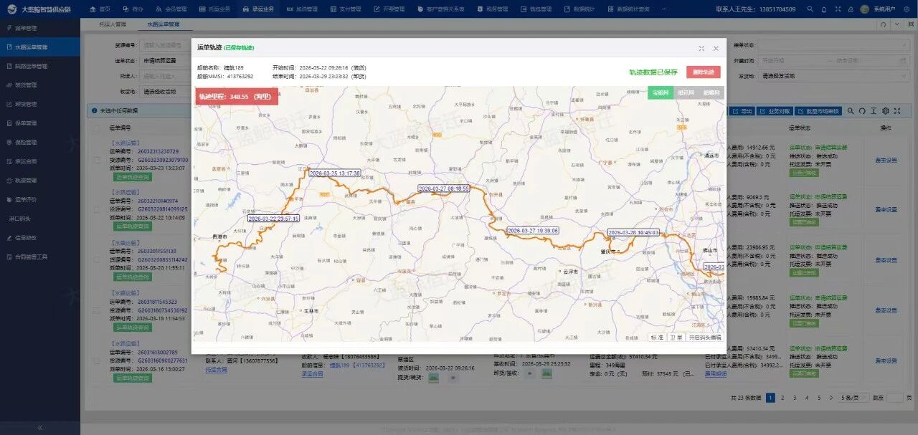
Task: Open table column settings gear icon
Action: [886, 111]
